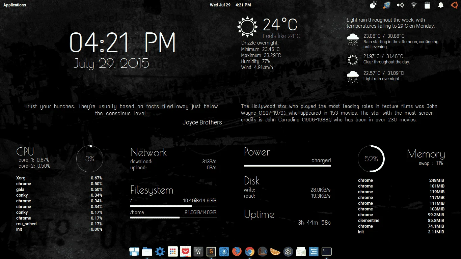The width and height of the screenshot is (461, 259).
Task: Launch Clementine orange slice dock icon
Action: point(275,252)
